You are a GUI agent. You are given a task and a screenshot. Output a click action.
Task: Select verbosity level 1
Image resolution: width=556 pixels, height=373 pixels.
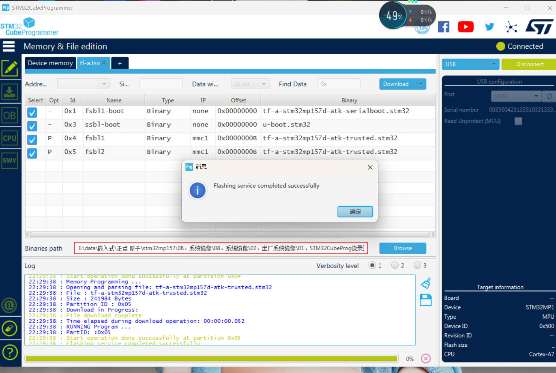coord(372,265)
